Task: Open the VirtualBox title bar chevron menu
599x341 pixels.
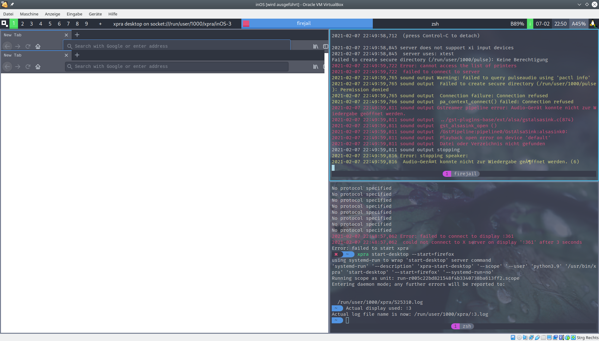Action: [579, 4]
